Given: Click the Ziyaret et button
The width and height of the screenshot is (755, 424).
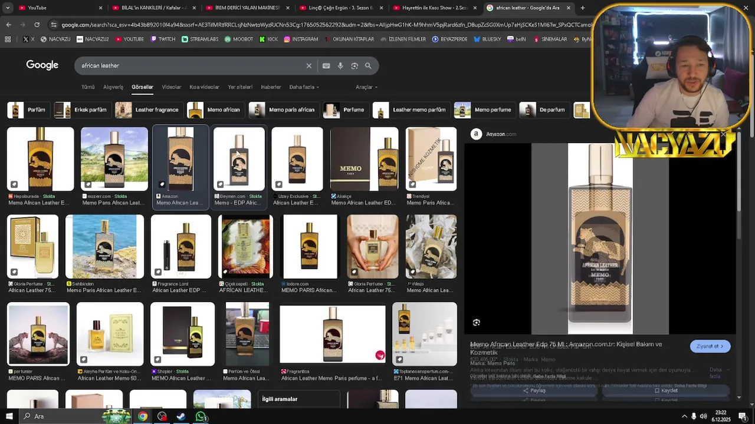Looking at the screenshot, I should tap(710, 346).
